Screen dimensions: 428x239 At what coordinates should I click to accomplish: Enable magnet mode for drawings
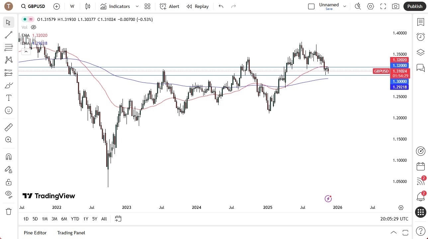[x=8, y=156]
